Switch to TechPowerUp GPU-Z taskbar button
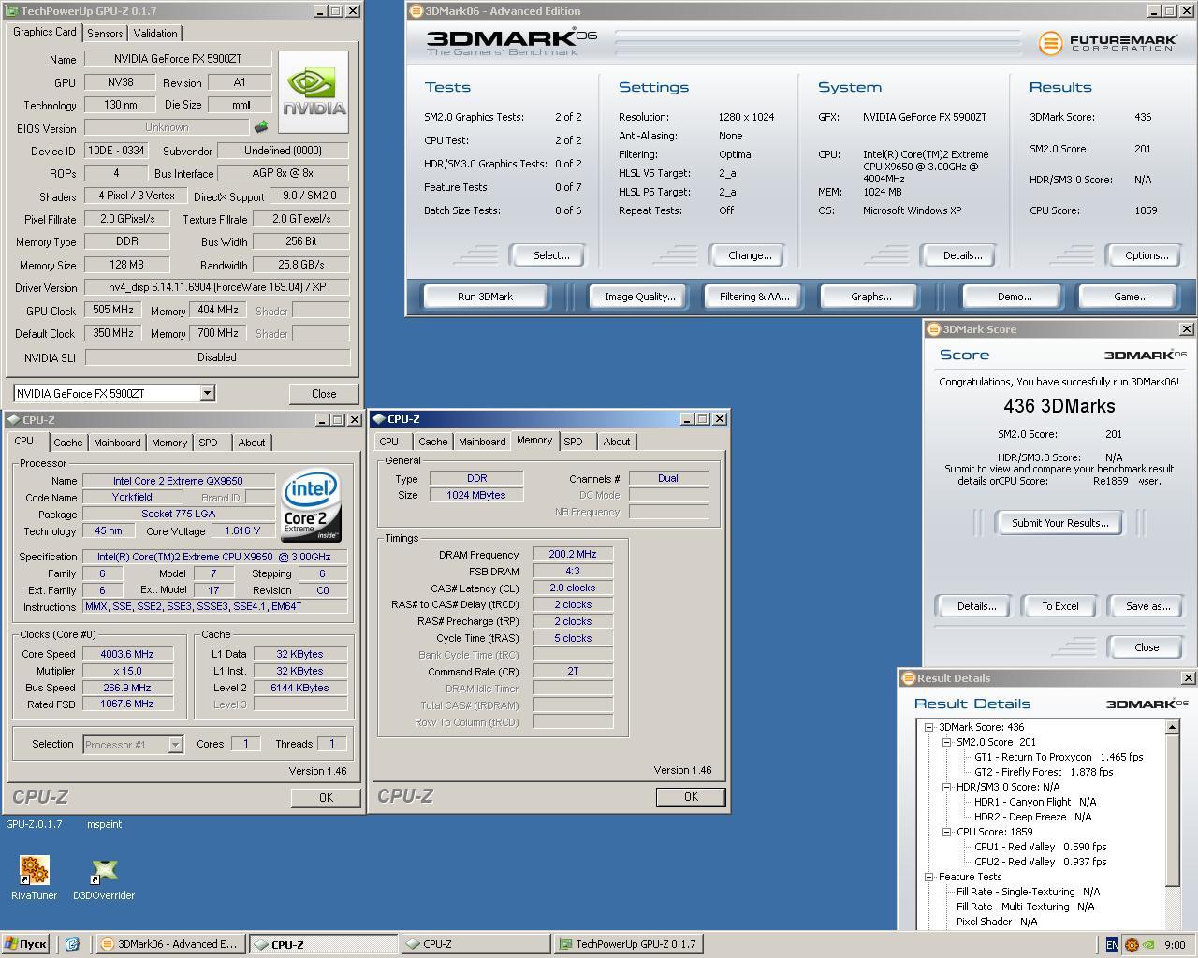The image size is (1198, 958). coord(628,944)
